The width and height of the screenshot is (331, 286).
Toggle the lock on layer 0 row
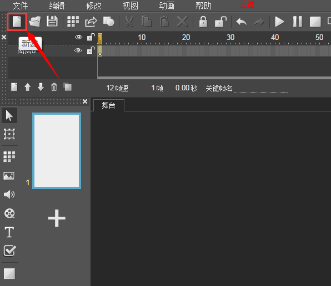pyautogui.click(x=91, y=50)
